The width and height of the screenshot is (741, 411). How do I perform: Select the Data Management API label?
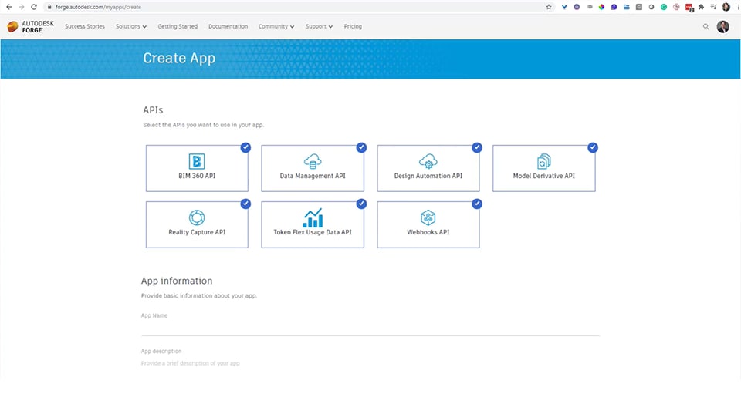(313, 176)
